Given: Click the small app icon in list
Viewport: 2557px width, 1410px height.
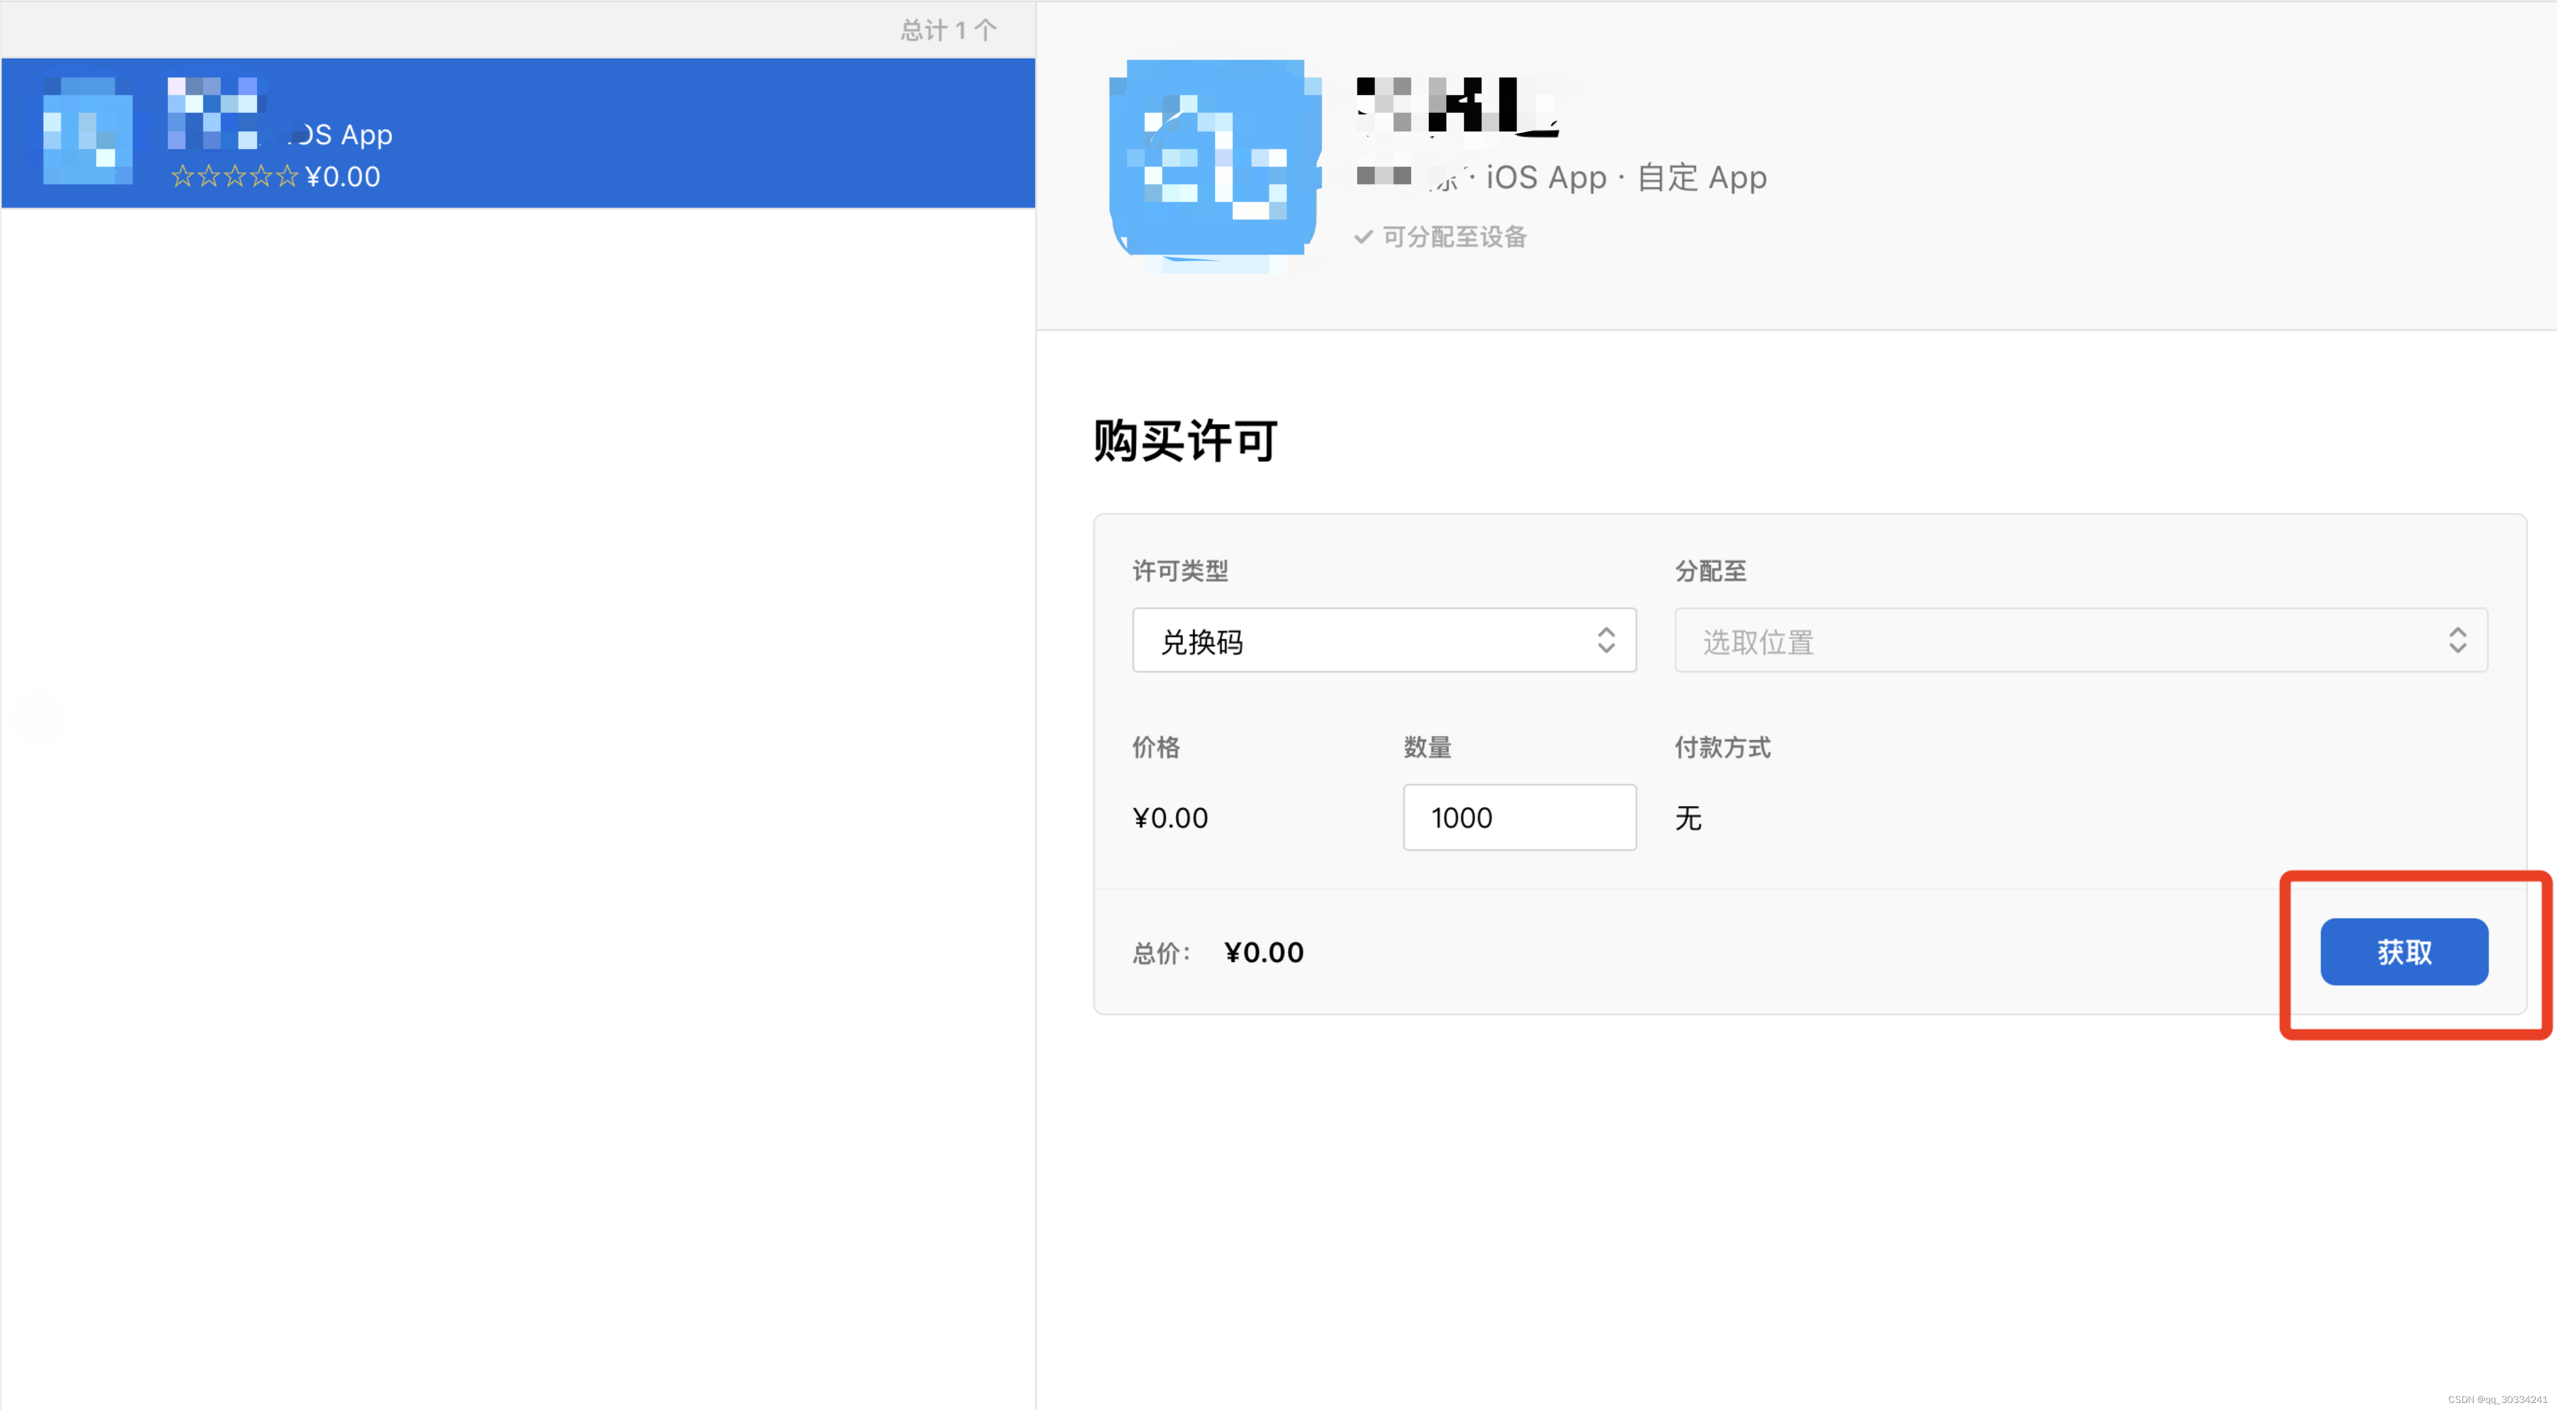Looking at the screenshot, I should pos(87,132).
